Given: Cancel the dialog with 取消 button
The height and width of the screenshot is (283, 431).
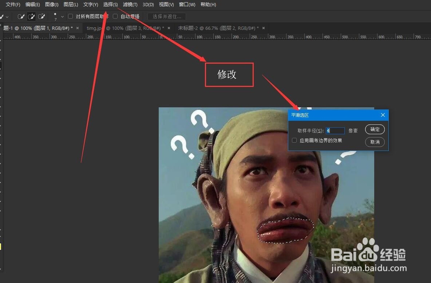Looking at the screenshot, I should [375, 142].
